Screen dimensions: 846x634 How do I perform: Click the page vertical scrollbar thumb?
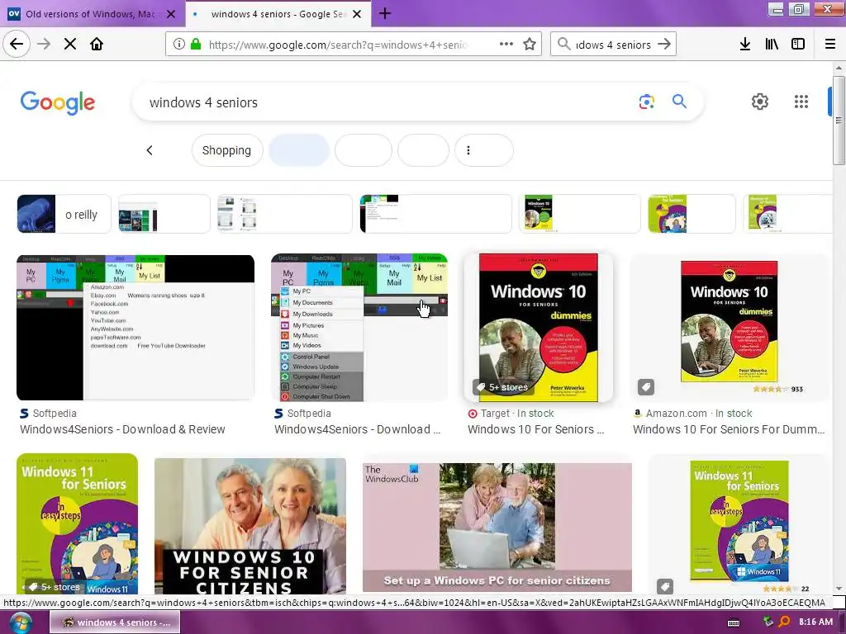[x=838, y=121]
